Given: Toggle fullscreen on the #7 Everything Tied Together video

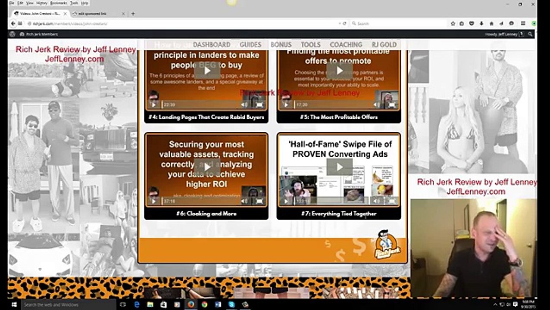Looking at the screenshot, I should (x=392, y=201).
